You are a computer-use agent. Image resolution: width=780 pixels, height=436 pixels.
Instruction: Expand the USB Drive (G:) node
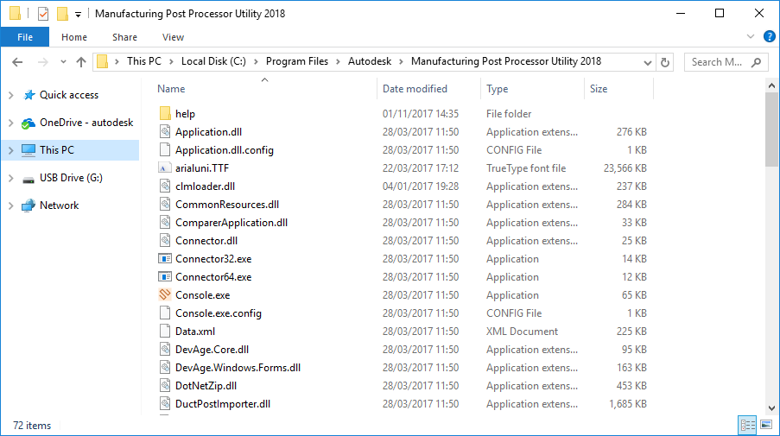11,178
